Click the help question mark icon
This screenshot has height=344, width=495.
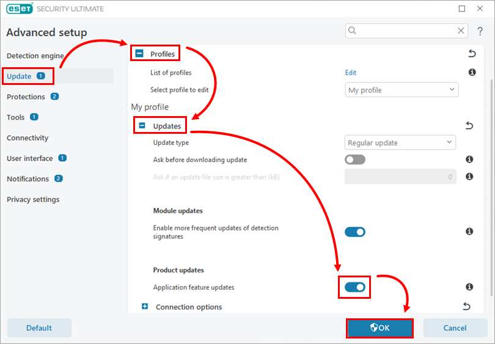tap(480, 31)
